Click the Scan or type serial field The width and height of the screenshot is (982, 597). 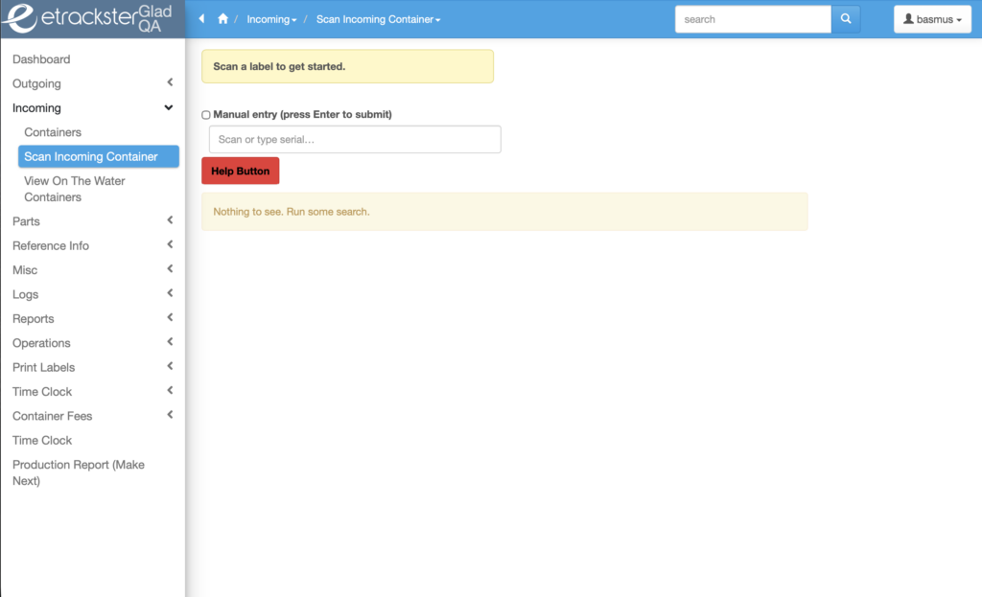pyautogui.click(x=355, y=140)
